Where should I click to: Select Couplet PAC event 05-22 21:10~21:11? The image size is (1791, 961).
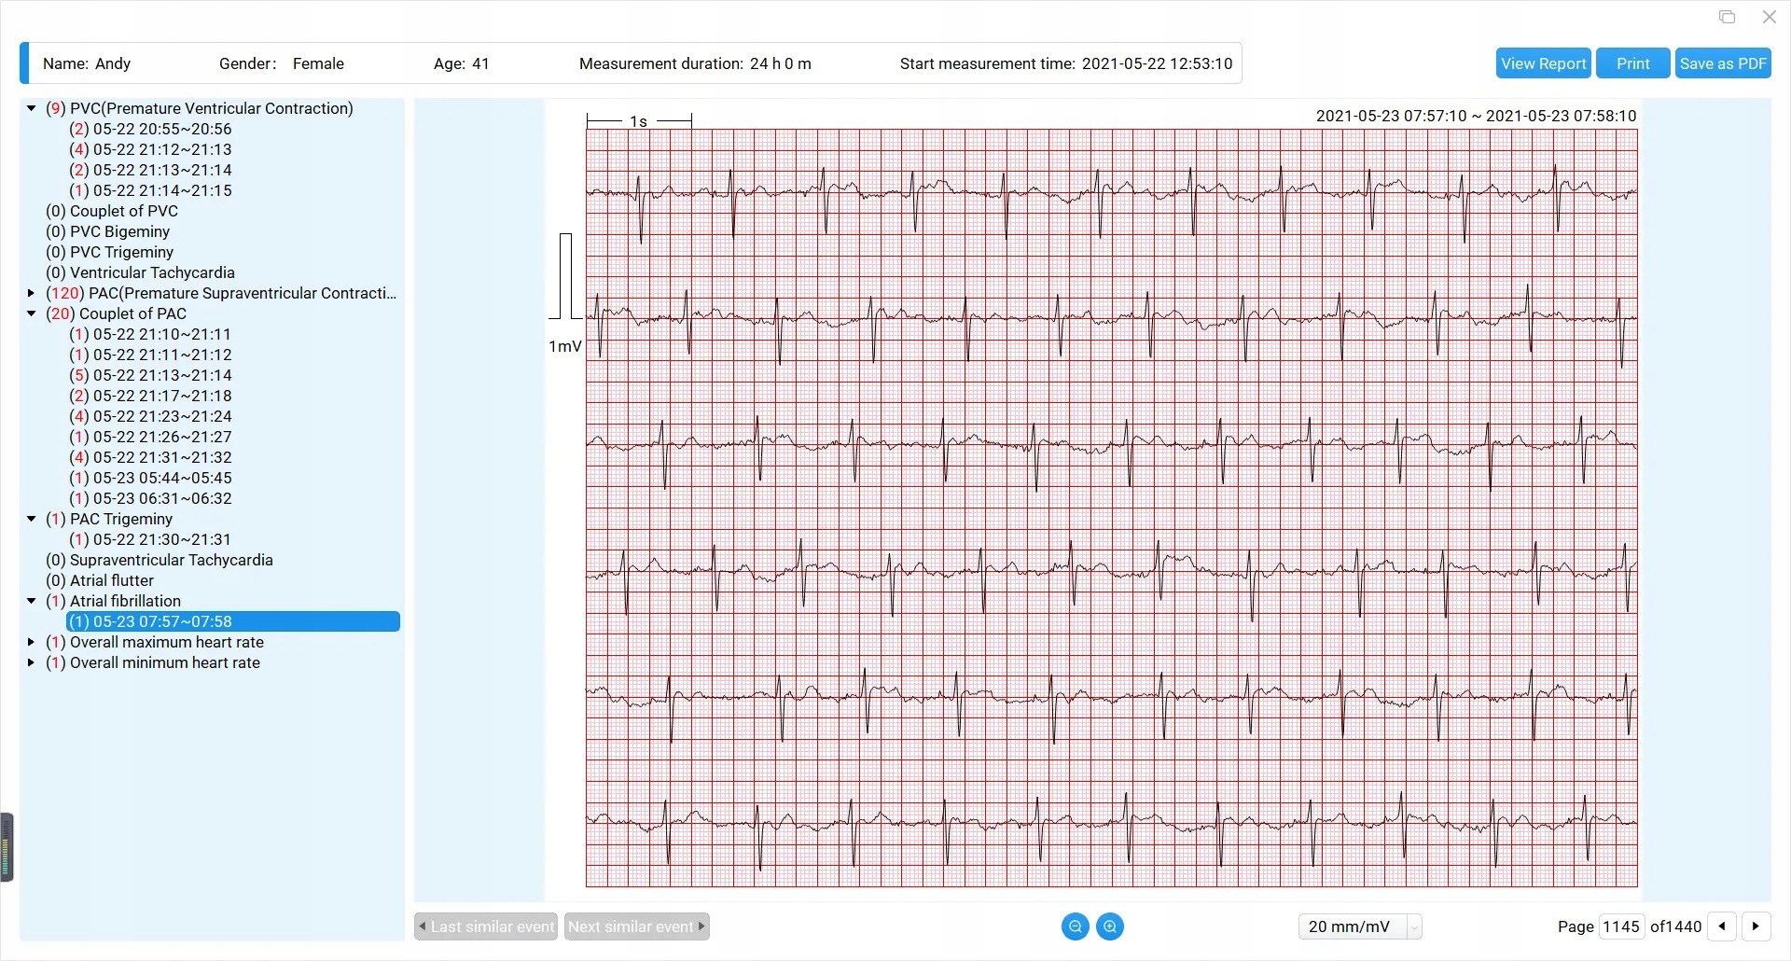pyautogui.click(x=150, y=334)
